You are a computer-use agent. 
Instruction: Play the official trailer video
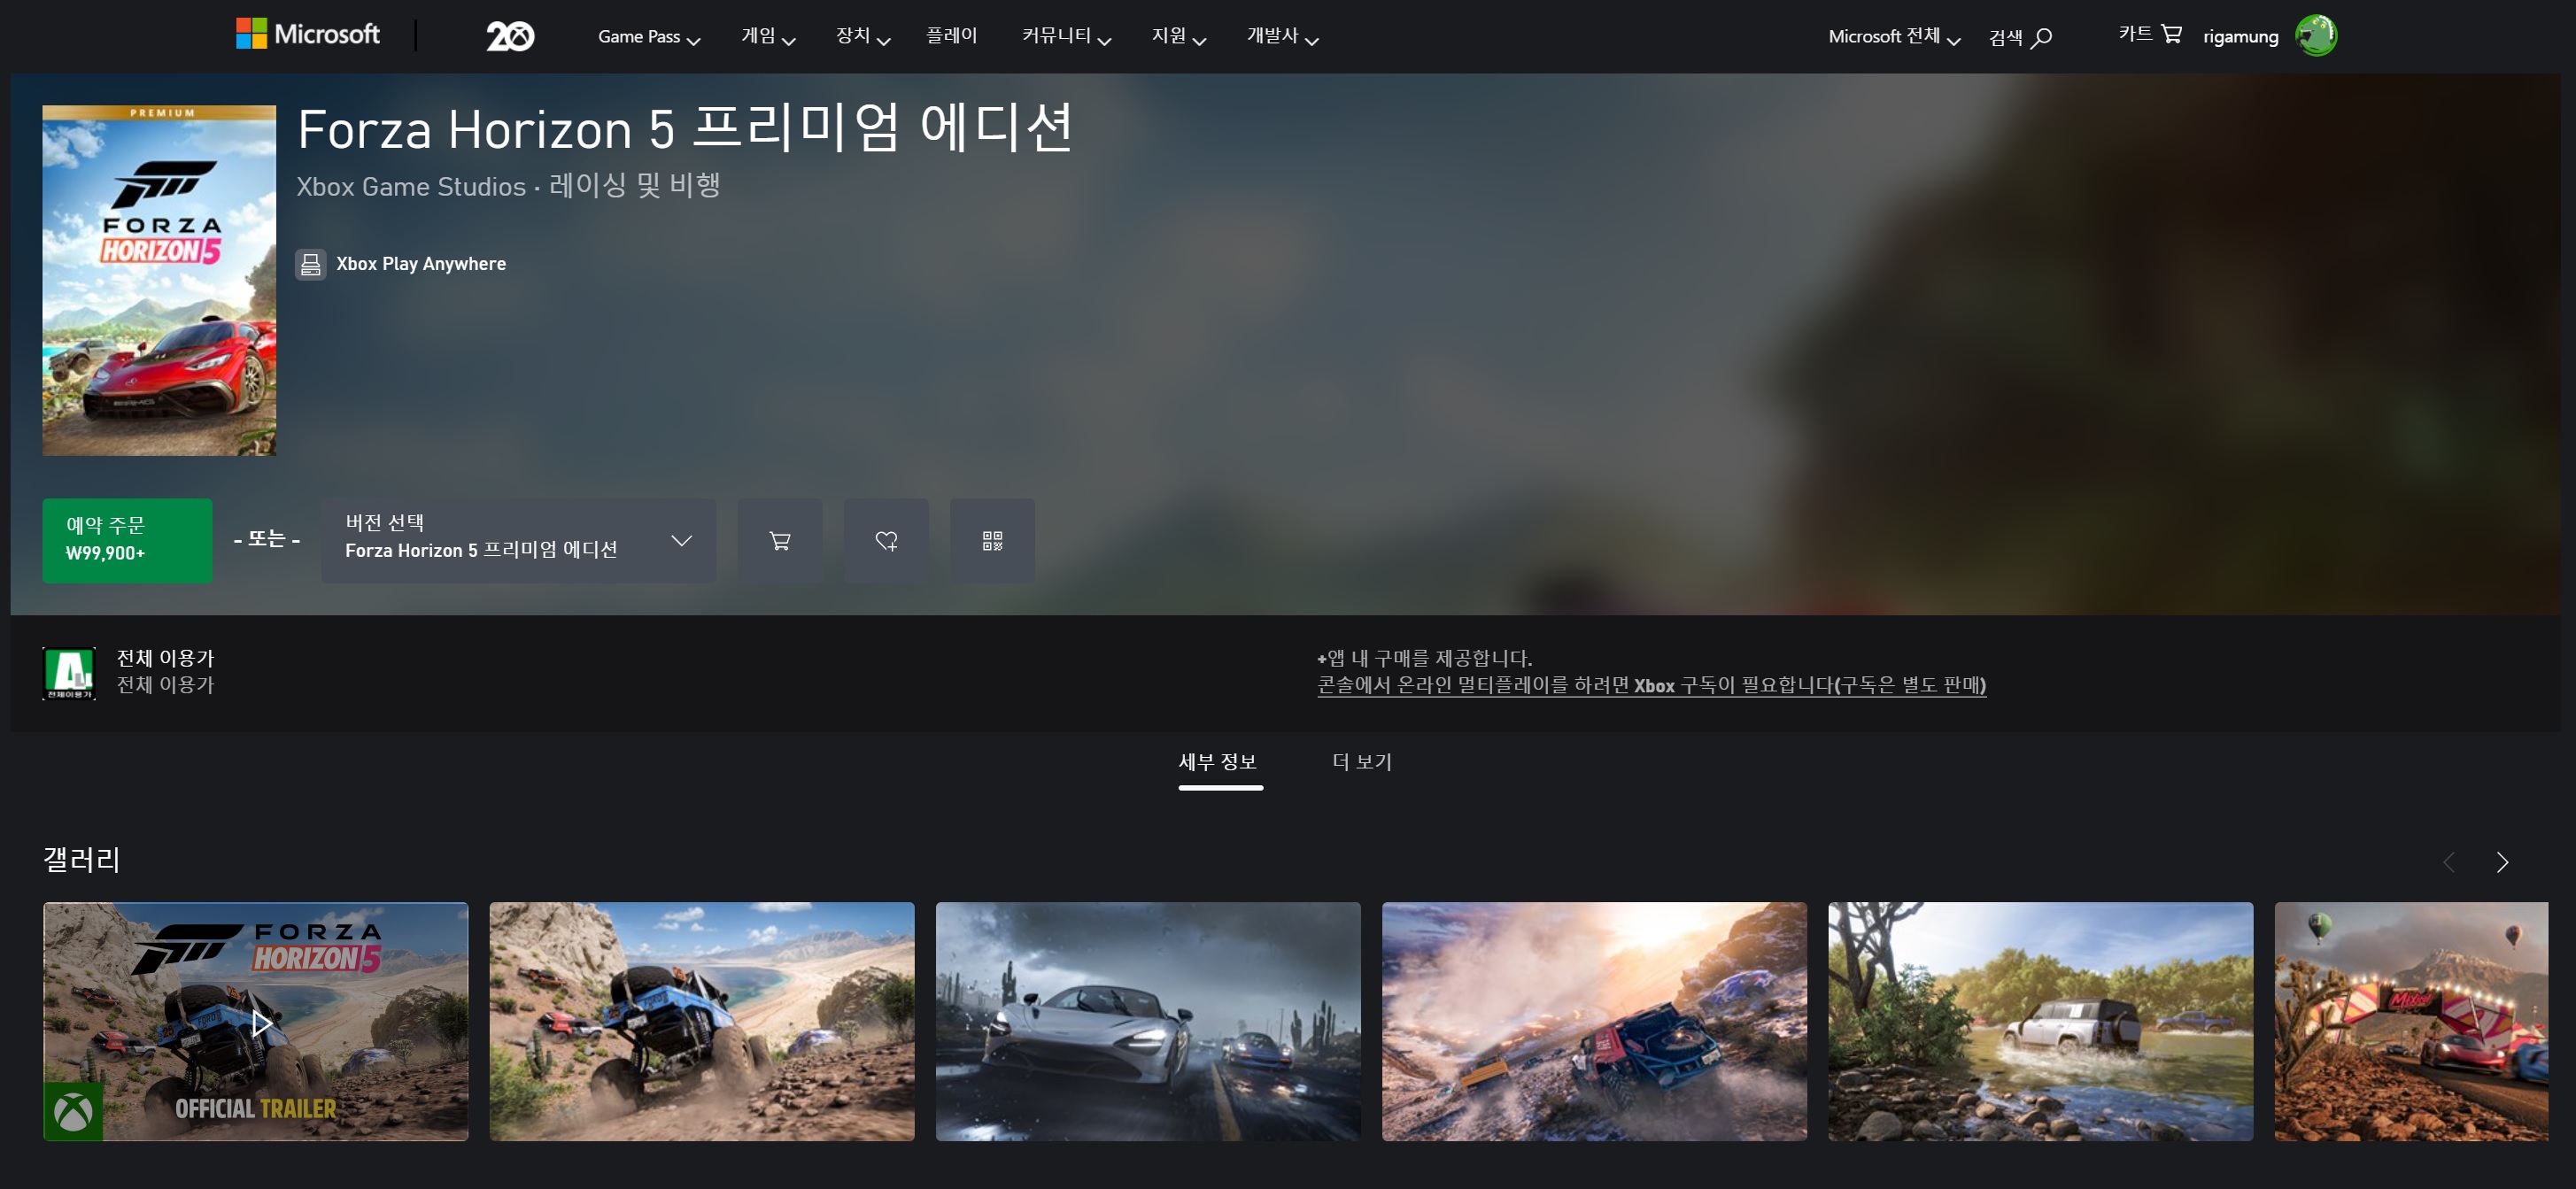(255, 1021)
